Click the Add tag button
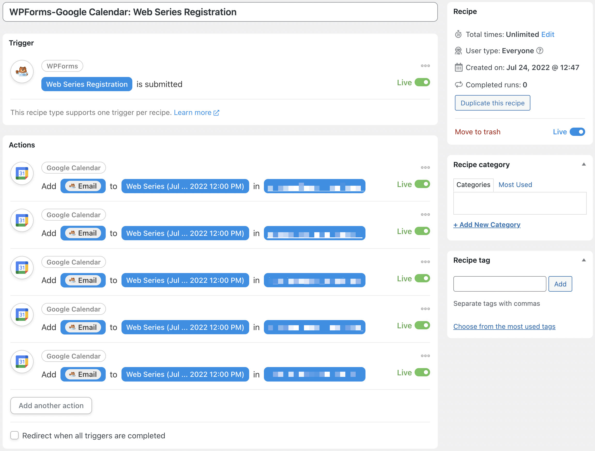Image resolution: width=595 pixels, height=451 pixels. click(x=560, y=284)
